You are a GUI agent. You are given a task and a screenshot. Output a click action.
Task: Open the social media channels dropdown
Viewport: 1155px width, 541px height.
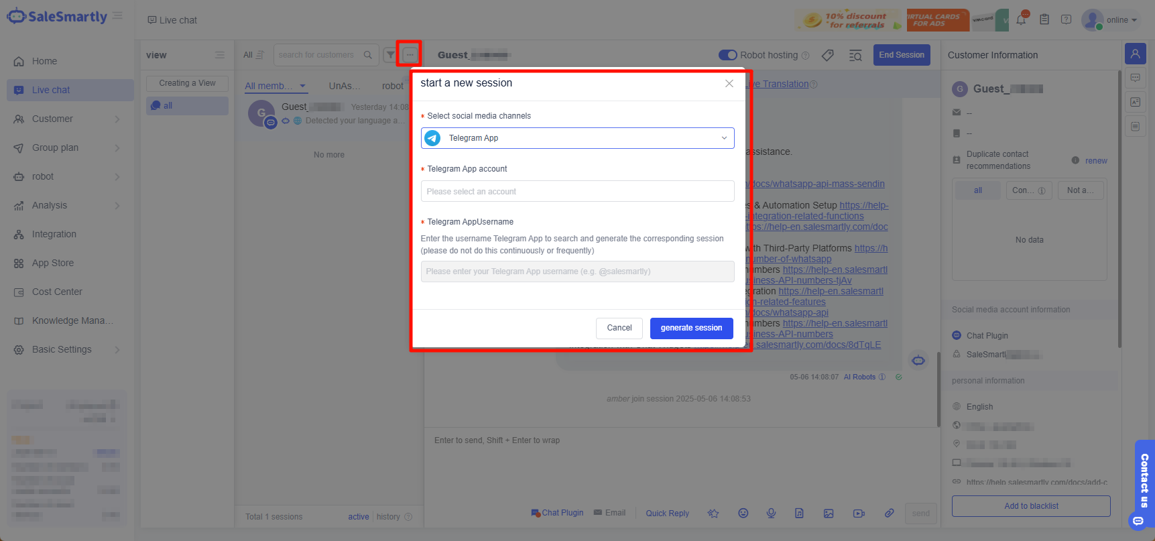coord(577,138)
